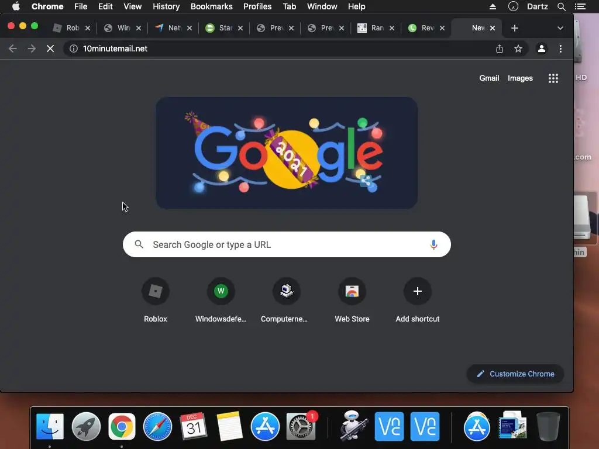This screenshot has width=599, height=449.
Task: Open the Gmail link
Action: coord(489,78)
